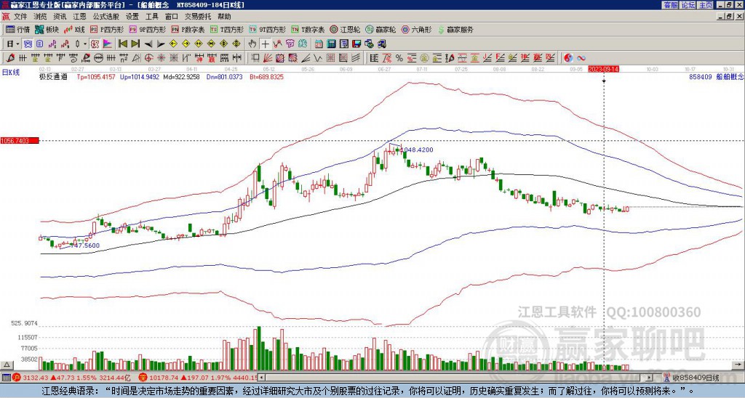Open the 9T四方形 tool
This screenshot has width=745, height=398.
click(x=267, y=29)
